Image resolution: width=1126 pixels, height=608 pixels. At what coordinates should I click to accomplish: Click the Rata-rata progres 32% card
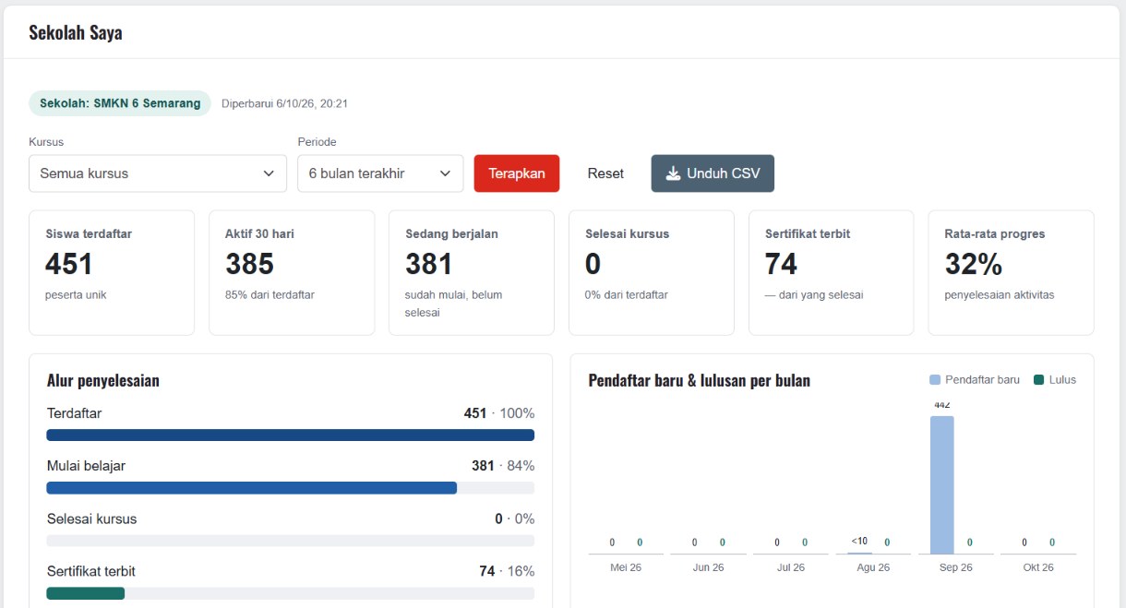(1012, 272)
